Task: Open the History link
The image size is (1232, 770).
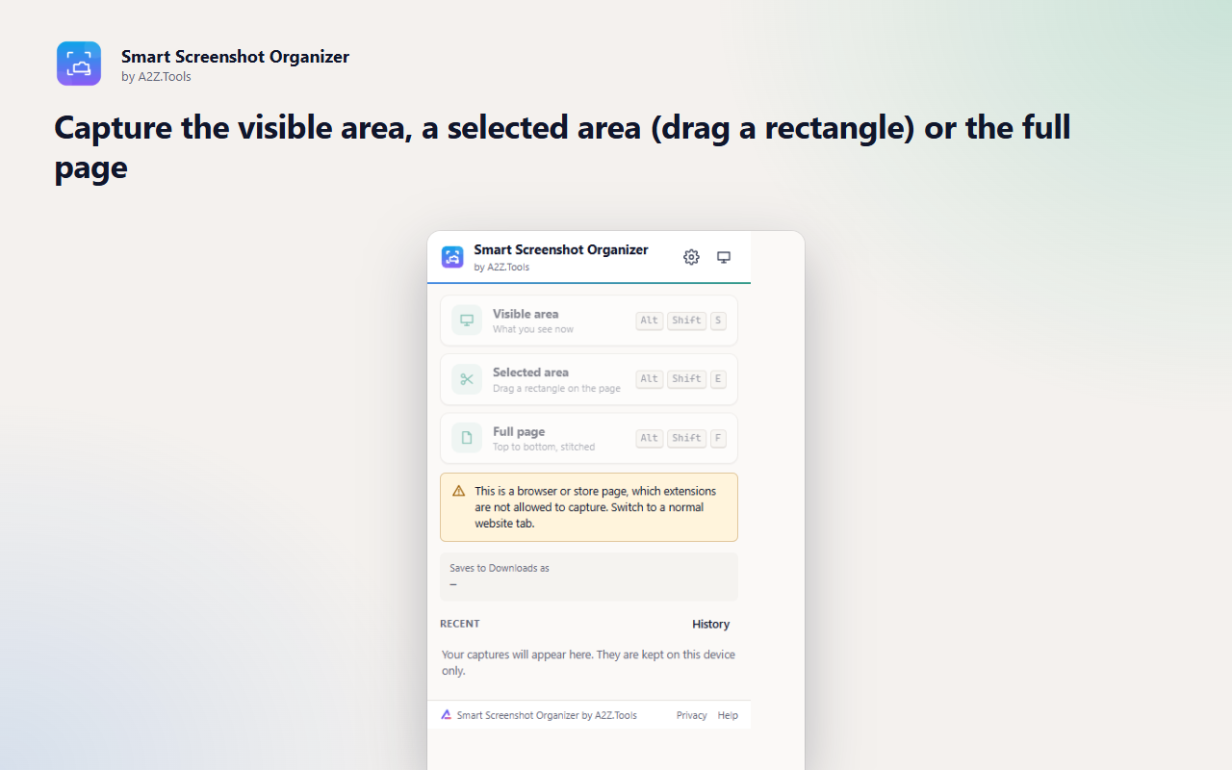Action: (x=711, y=624)
